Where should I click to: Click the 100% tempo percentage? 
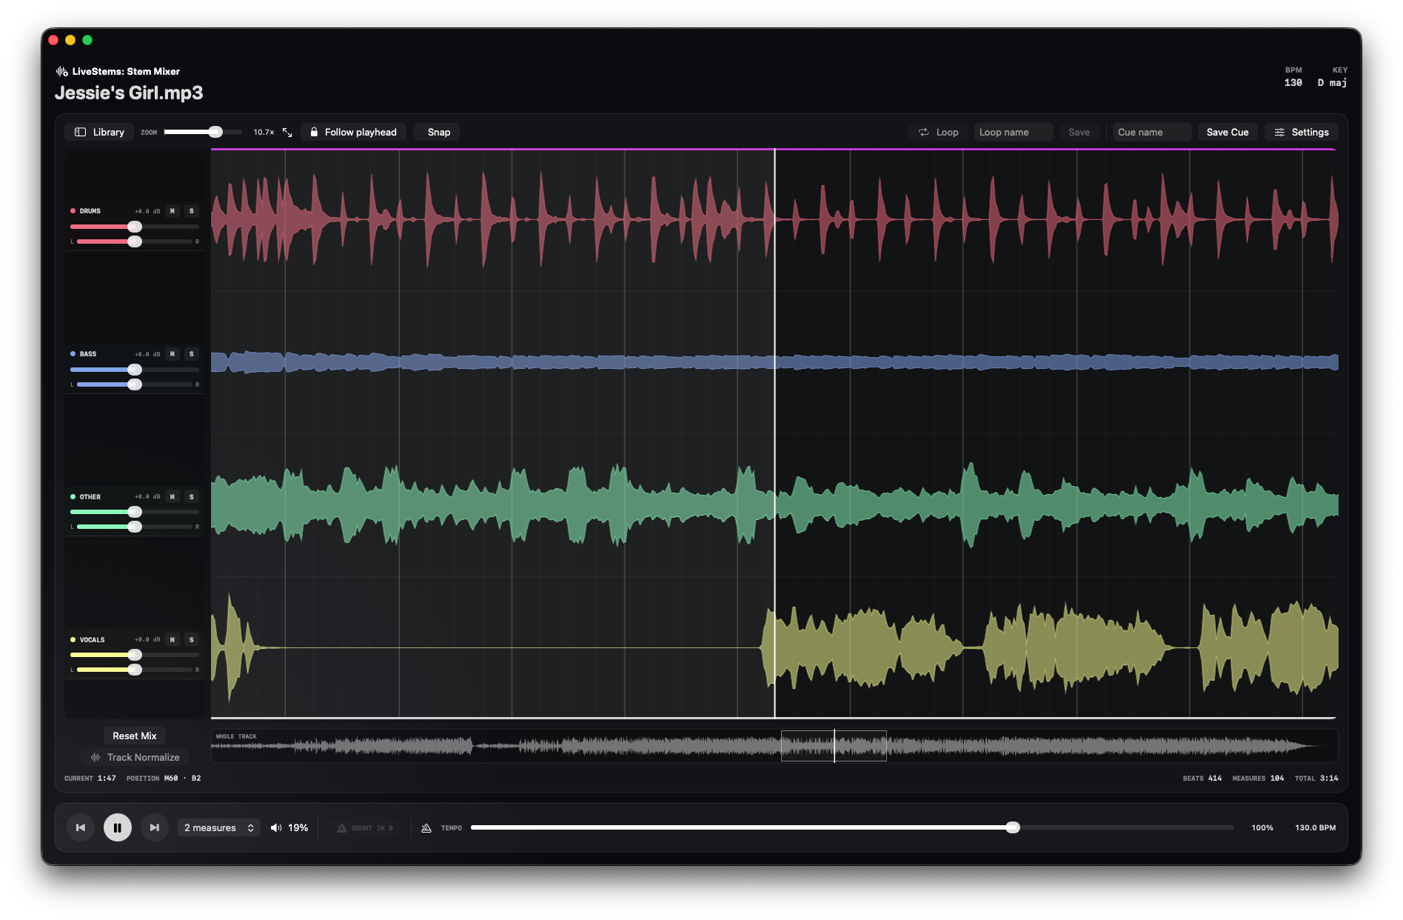click(1262, 828)
